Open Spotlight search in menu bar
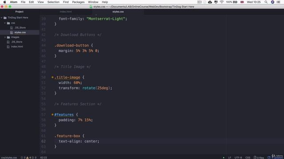 (266, 2)
